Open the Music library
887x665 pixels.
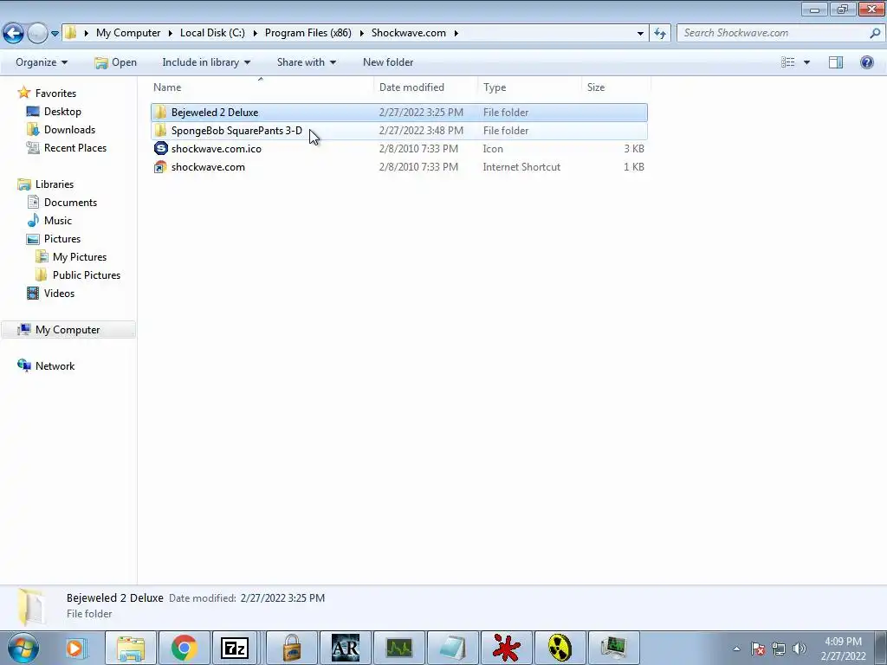point(58,221)
